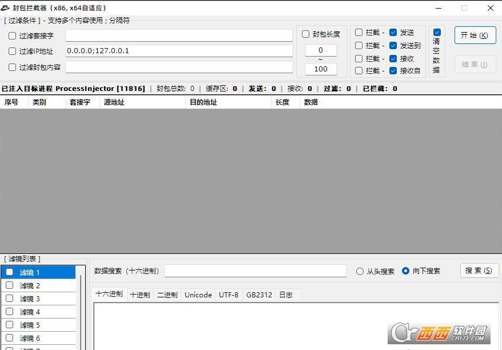Show the 日志 tab
This screenshot has height=350, width=502.
click(x=286, y=295)
